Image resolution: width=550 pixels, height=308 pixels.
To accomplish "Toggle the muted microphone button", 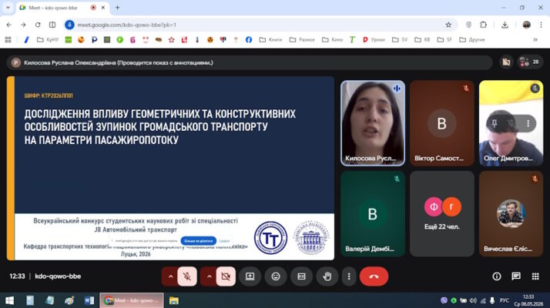I will point(187,276).
